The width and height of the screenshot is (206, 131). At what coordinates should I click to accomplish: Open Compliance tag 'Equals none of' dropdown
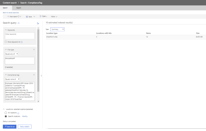[12, 79]
